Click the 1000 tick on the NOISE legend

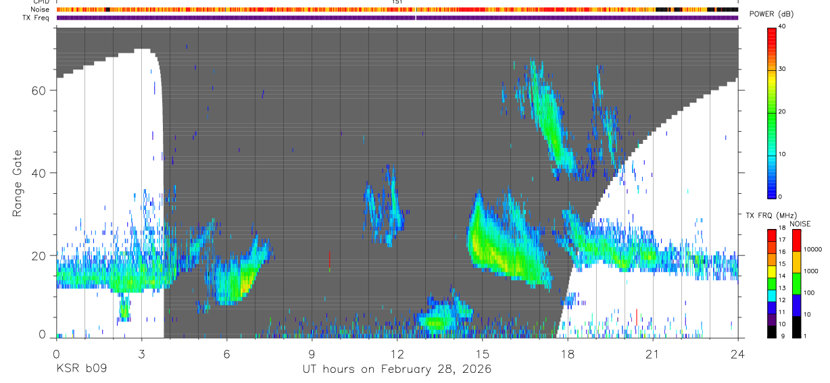810,271
